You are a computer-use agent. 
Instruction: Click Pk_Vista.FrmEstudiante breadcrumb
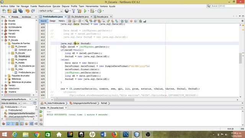pyautogui.click(x=54, y=103)
